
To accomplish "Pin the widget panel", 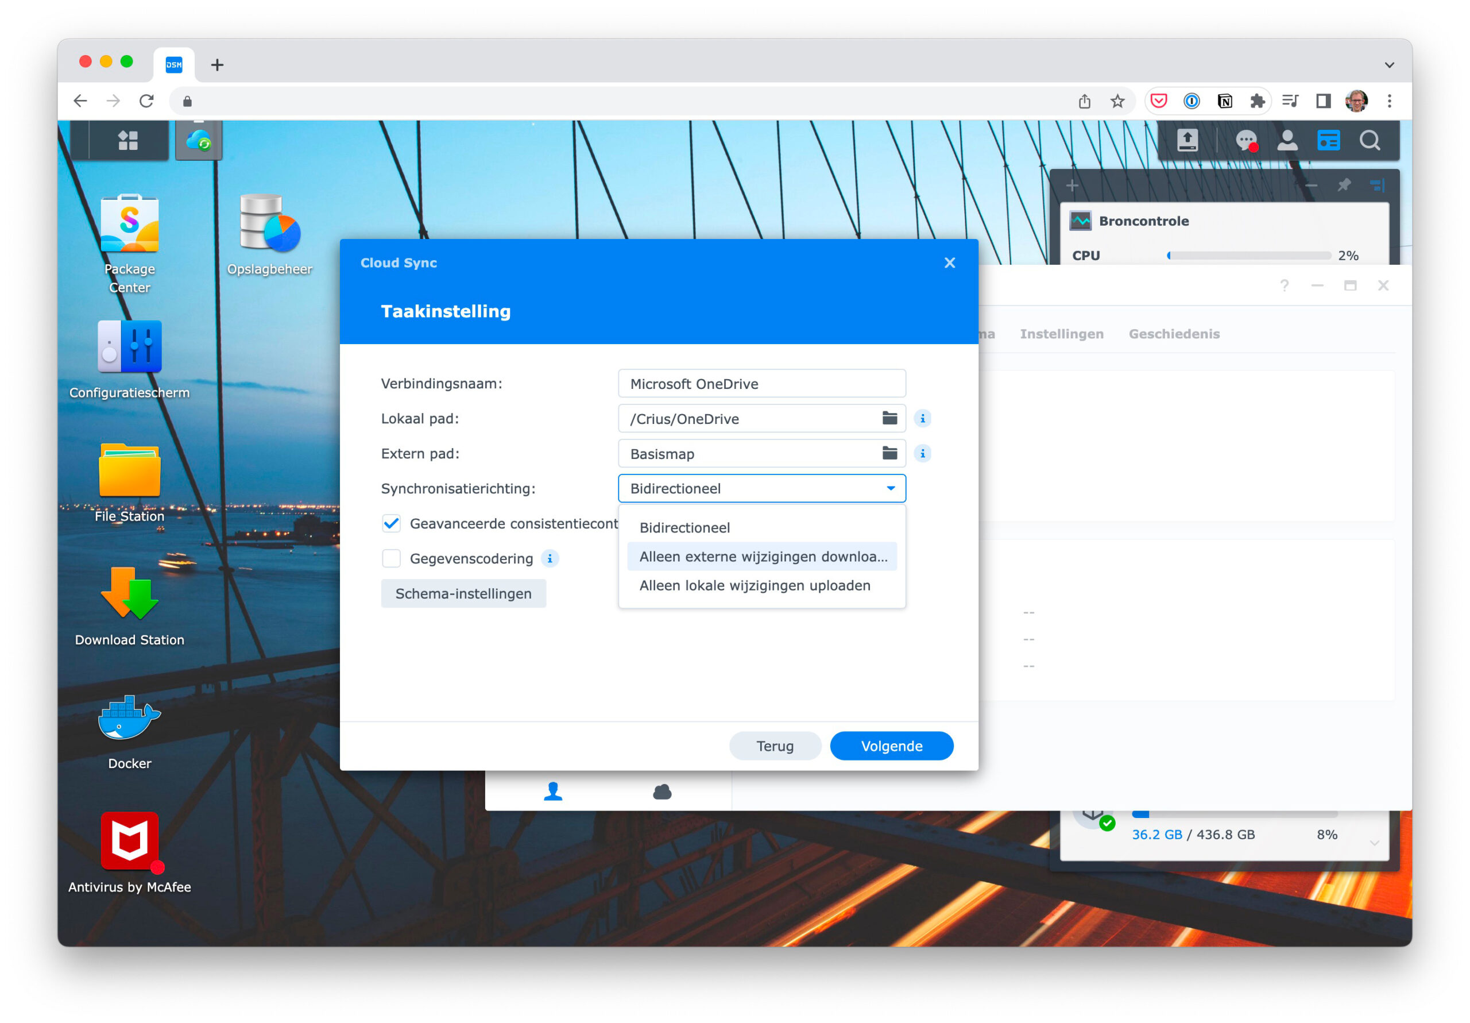I will [1344, 186].
